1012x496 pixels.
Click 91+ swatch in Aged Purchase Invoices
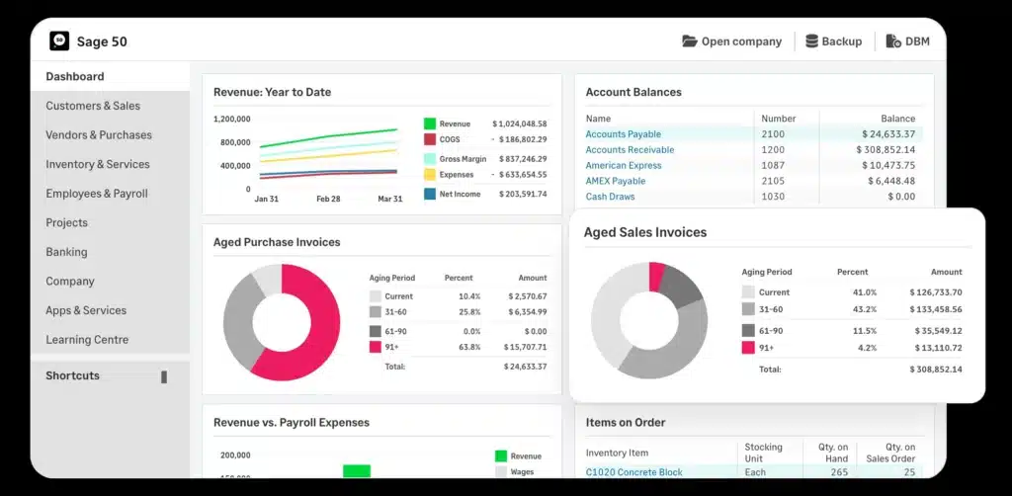(375, 347)
